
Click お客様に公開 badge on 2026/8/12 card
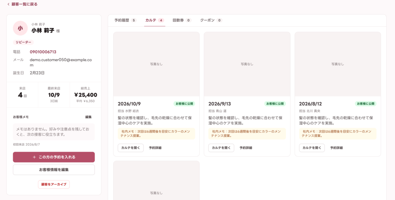click(366, 103)
